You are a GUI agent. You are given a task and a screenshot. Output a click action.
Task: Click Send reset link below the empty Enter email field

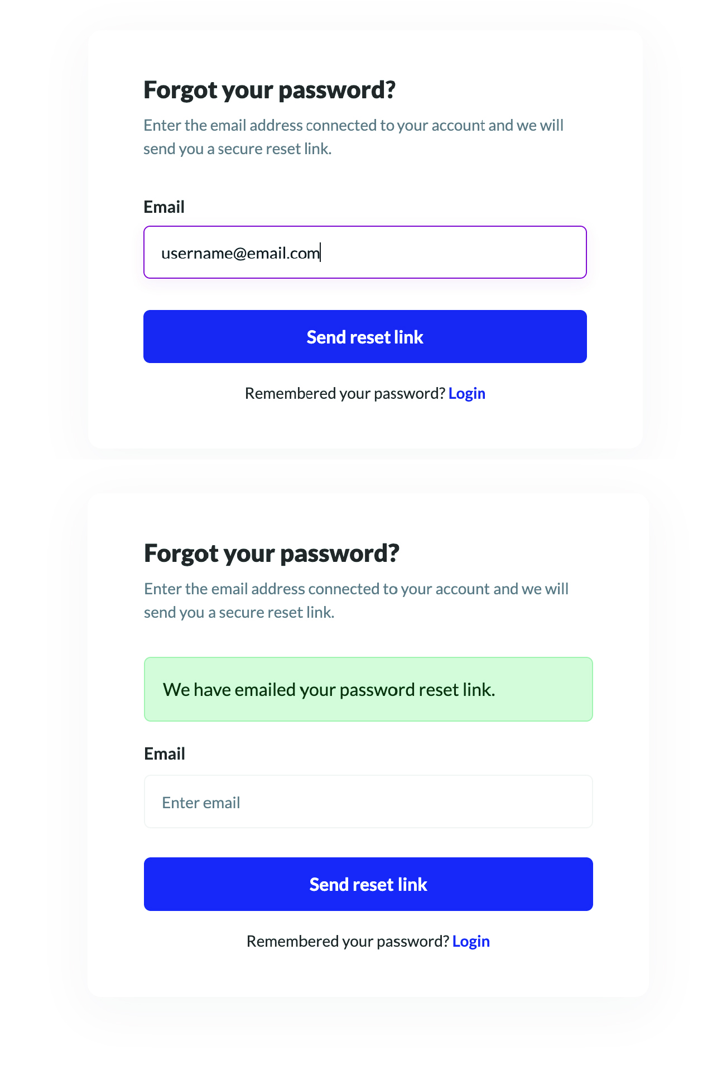(x=368, y=884)
